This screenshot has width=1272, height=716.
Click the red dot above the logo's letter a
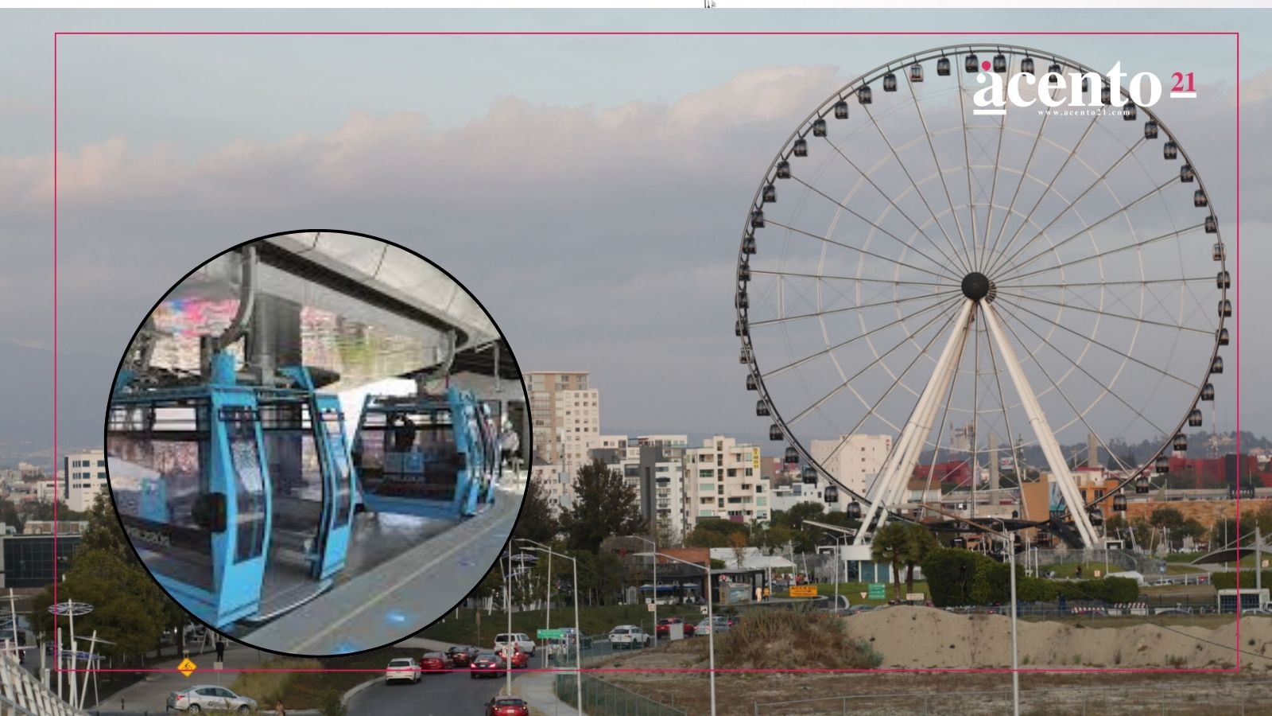click(x=986, y=66)
